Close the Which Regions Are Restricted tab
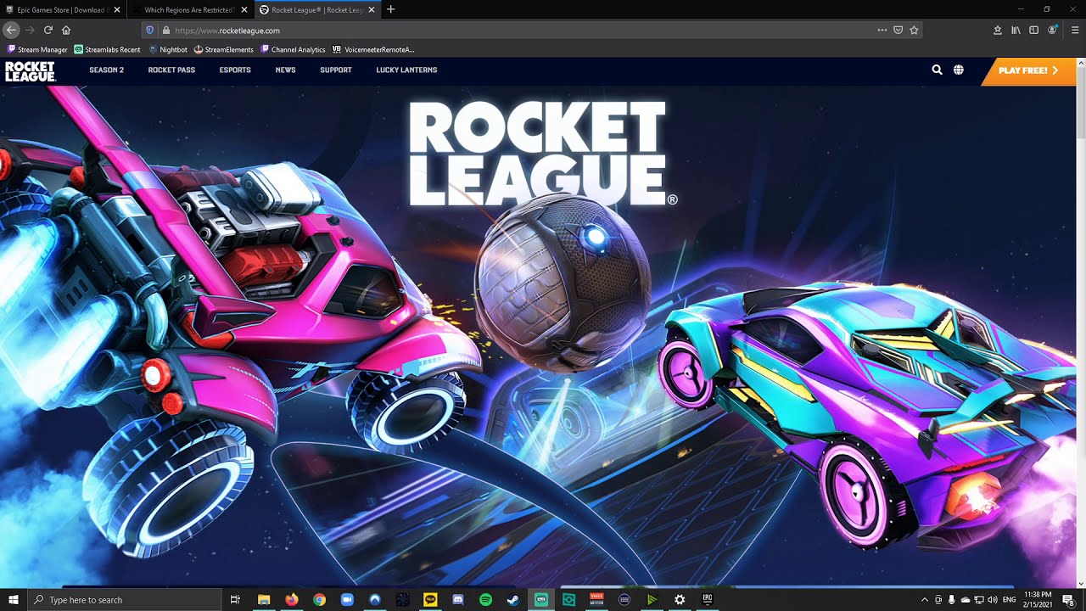The image size is (1086, 611). (244, 9)
